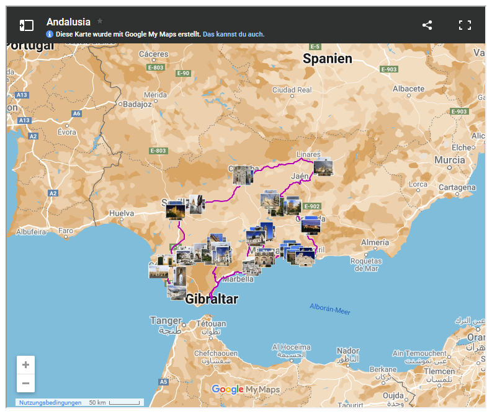Screen dimensions: 492x414
Task: Open the 'Das kannst du auch.' link
Action: tap(233, 34)
